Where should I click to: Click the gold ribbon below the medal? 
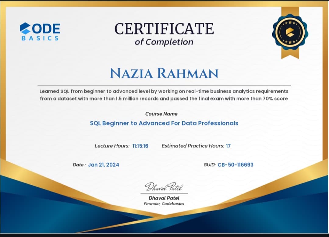pyautogui.click(x=290, y=53)
